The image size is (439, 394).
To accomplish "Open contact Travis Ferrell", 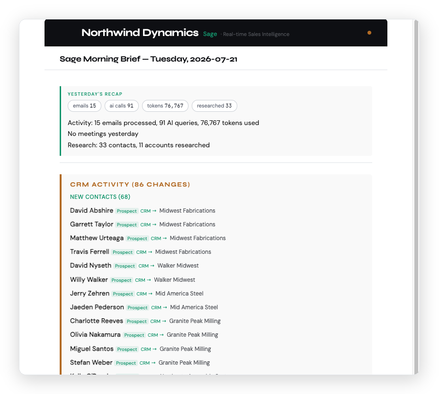I will [90, 252].
